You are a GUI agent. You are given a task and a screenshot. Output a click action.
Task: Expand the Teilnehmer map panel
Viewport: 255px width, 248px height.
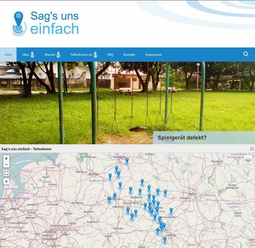pyautogui.click(x=252, y=149)
